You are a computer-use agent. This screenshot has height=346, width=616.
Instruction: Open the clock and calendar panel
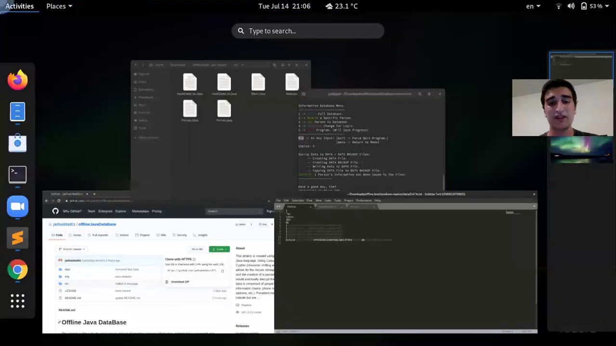point(284,6)
